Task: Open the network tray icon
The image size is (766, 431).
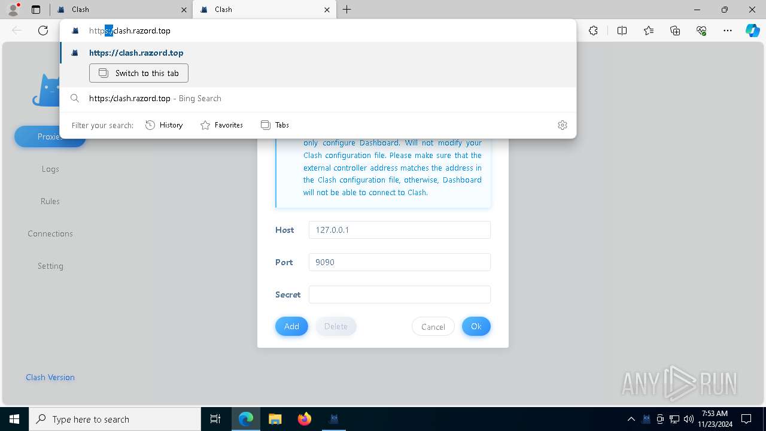Action: click(674, 419)
